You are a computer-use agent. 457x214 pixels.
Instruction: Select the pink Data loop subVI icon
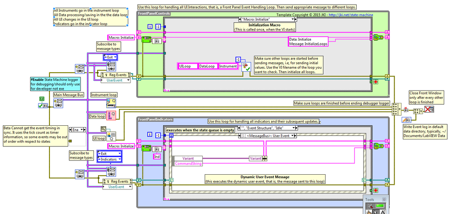(x=111, y=116)
